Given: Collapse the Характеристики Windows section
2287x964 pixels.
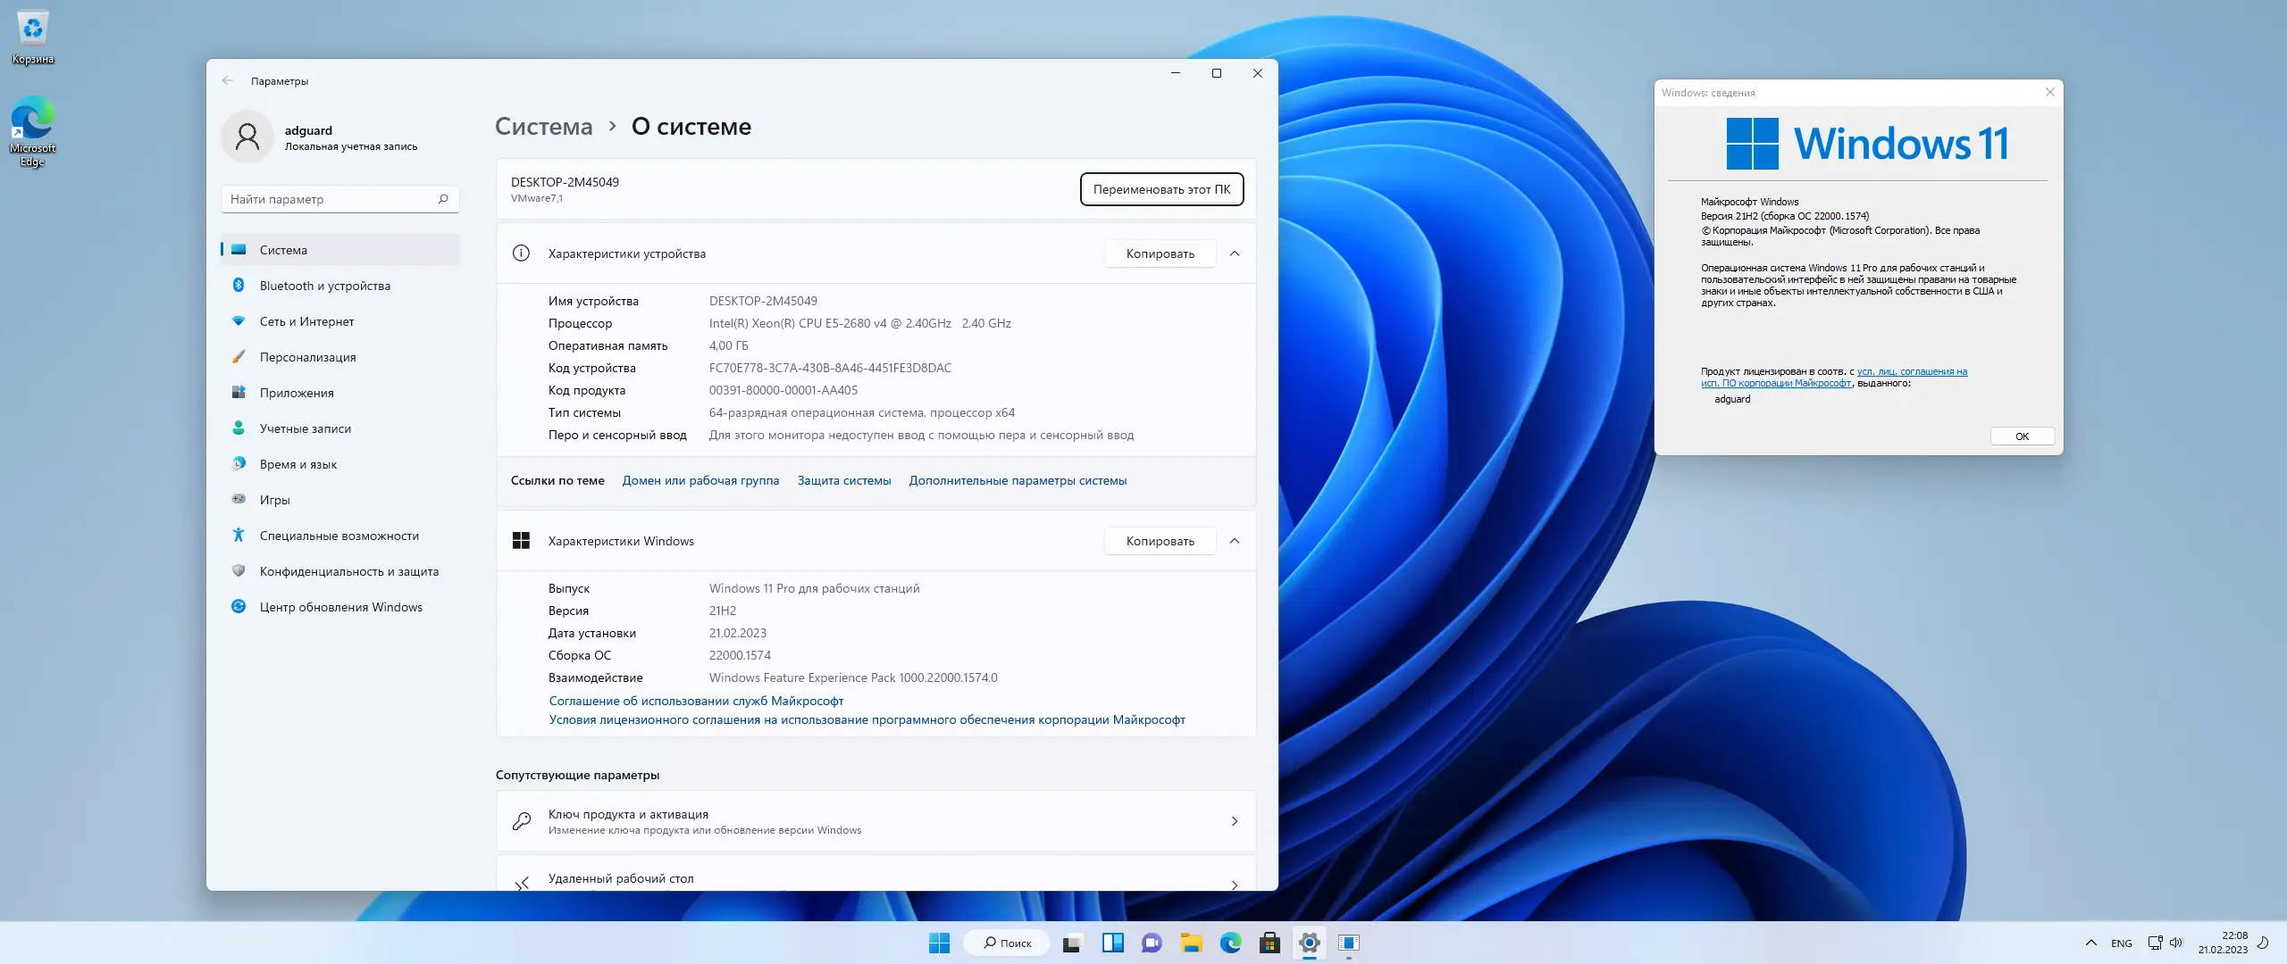Looking at the screenshot, I should pos(1236,541).
